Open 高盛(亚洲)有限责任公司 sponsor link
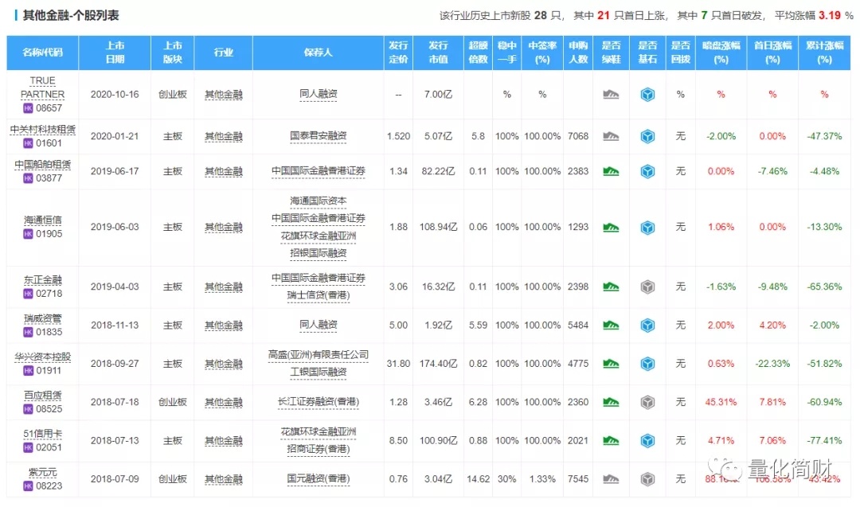The height and width of the screenshot is (507, 860). click(318, 355)
